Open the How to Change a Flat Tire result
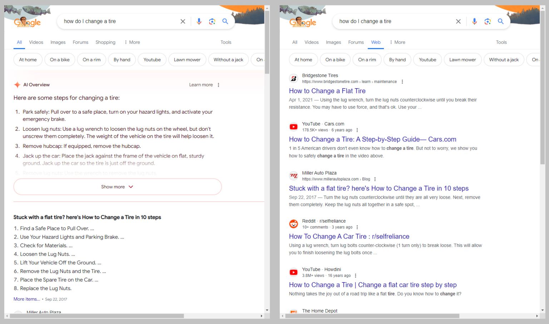This screenshot has height=324, width=549. point(327,91)
